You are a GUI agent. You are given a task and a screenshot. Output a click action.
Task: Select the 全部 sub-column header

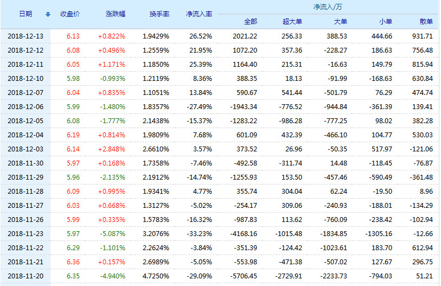point(250,22)
